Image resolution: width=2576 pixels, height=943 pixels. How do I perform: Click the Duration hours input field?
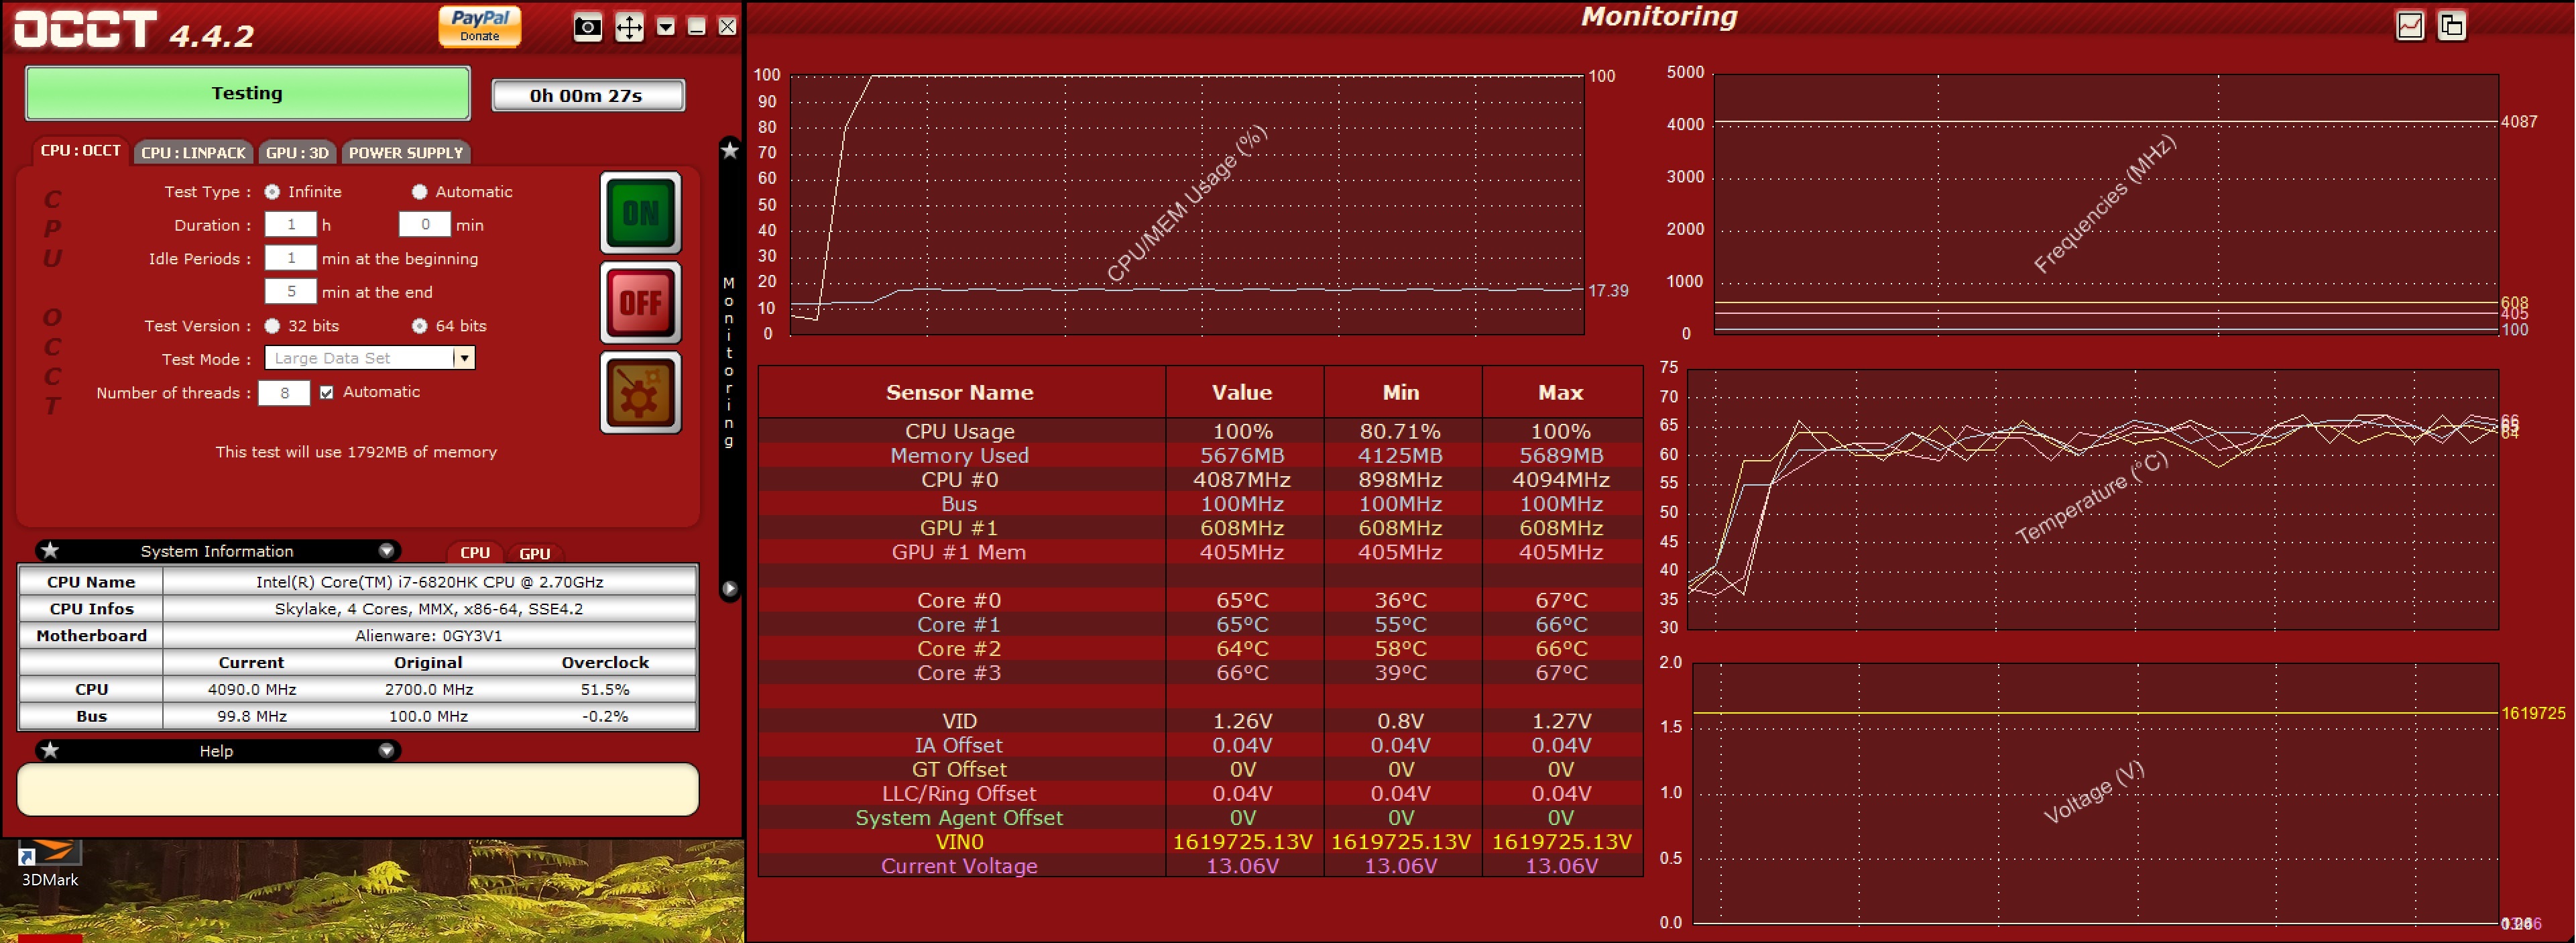[x=290, y=224]
